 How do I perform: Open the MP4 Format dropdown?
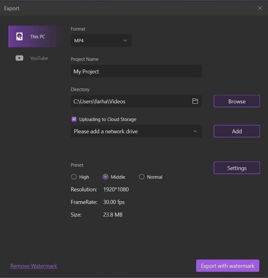pyautogui.click(x=101, y=40)
